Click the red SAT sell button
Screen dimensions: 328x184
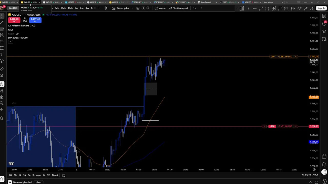coord(14,20)
